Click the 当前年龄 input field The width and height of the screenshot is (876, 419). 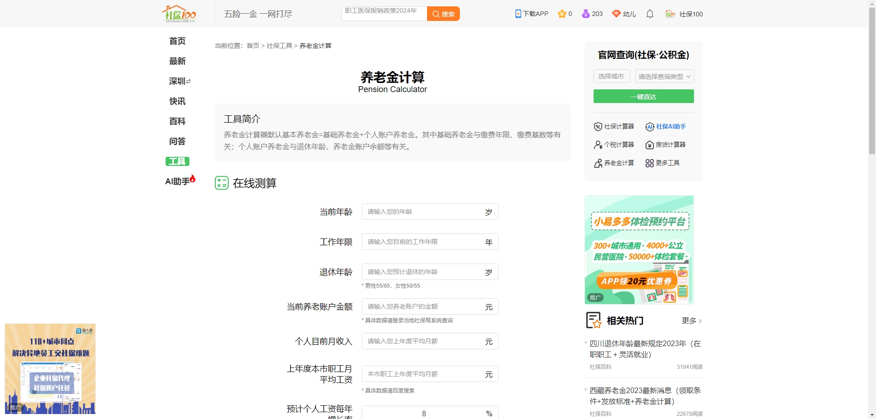coord(430,212)
